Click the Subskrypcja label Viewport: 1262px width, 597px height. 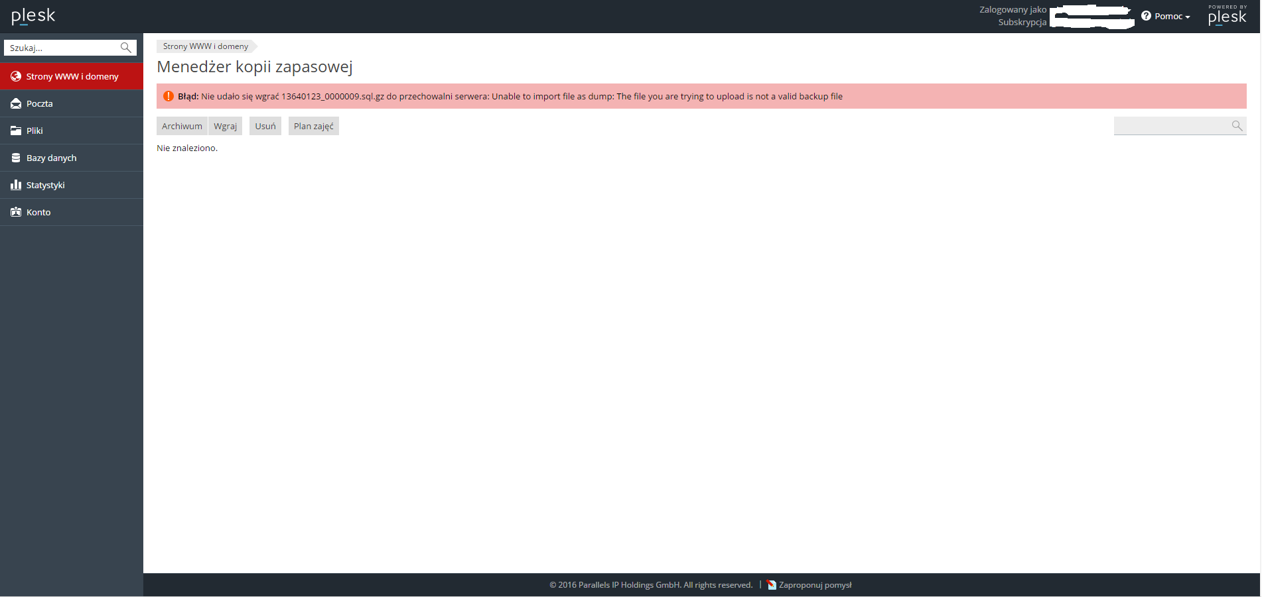tap(1022, 23)
